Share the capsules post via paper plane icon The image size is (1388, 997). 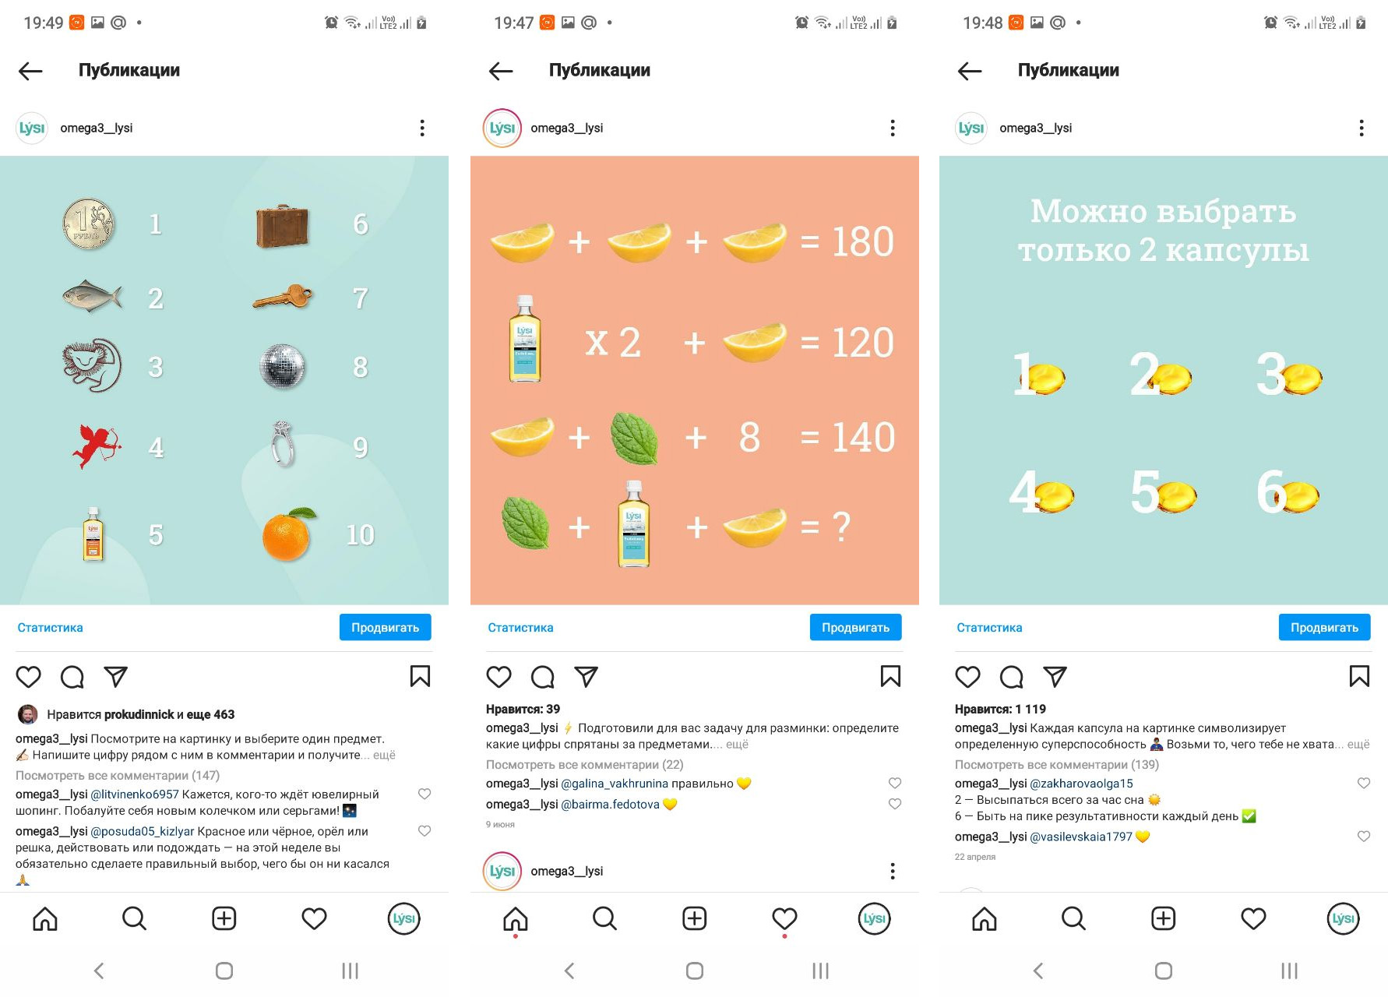(x=1055, y=677)
